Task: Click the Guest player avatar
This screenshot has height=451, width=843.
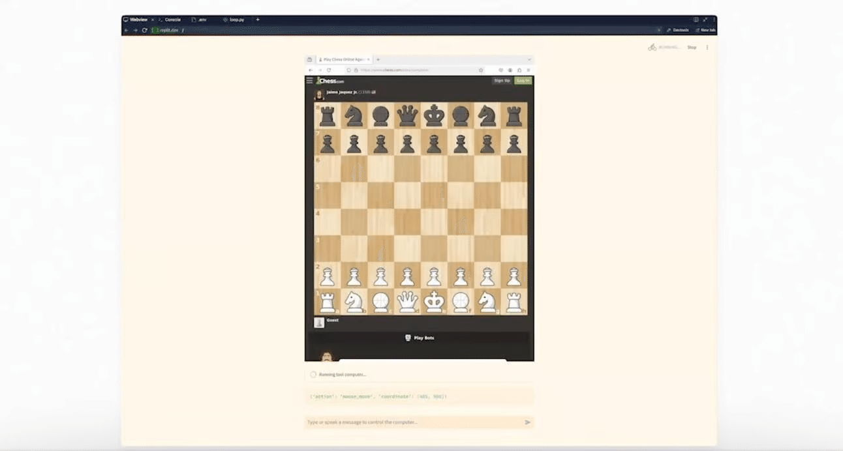Action: [319, 323]
